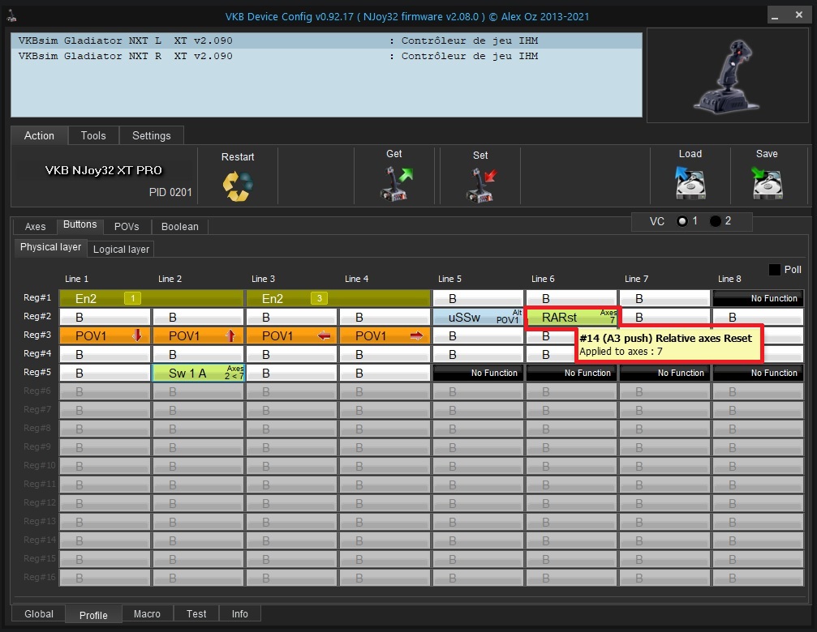Select VC radio option 2
The image size is (817, 632).
coord(715,221)
